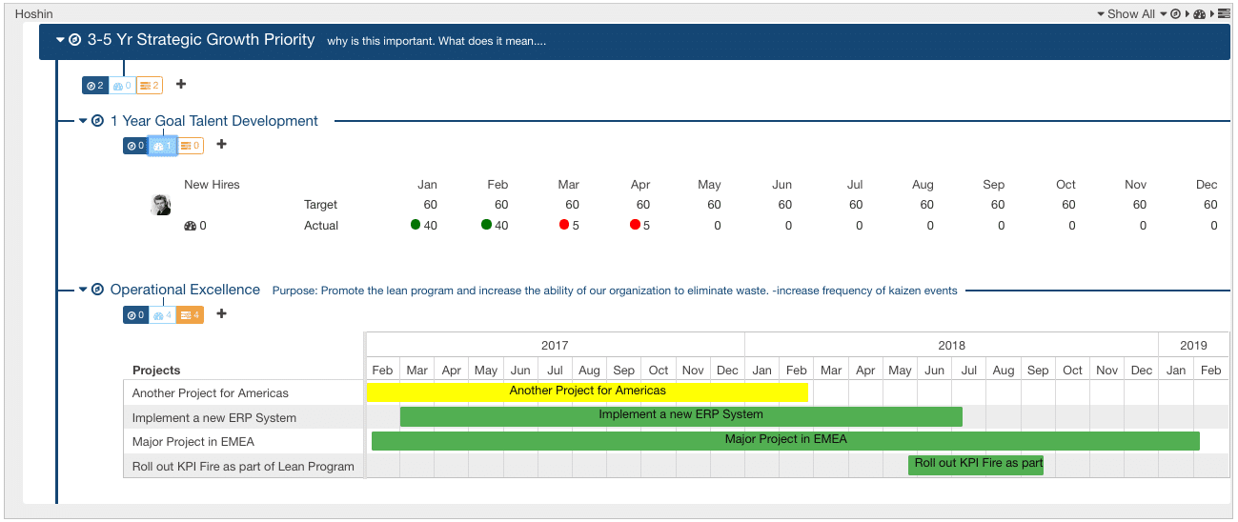
Task: Toggle the orange projects badge under Operational Excellence
Action: click(190, 315)
